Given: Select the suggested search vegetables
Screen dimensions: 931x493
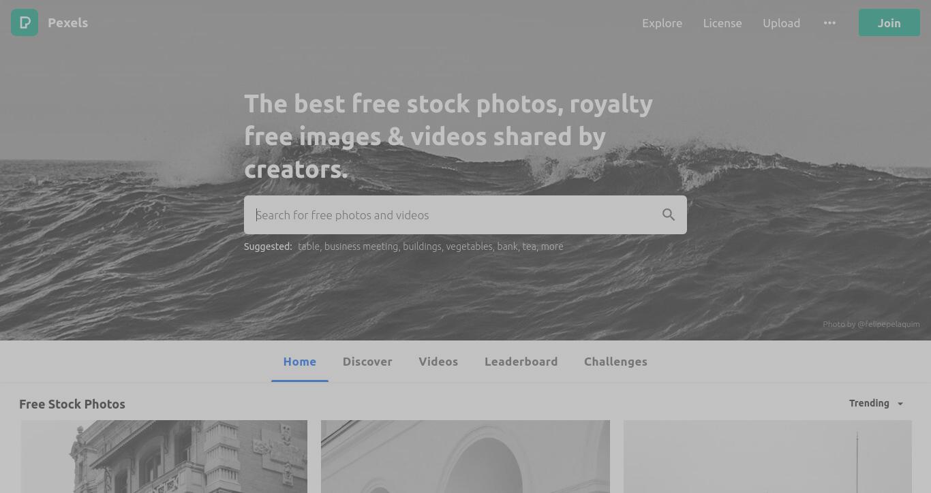Looking at the screenshot, I should pyautogui.click(x=469, y=246).
